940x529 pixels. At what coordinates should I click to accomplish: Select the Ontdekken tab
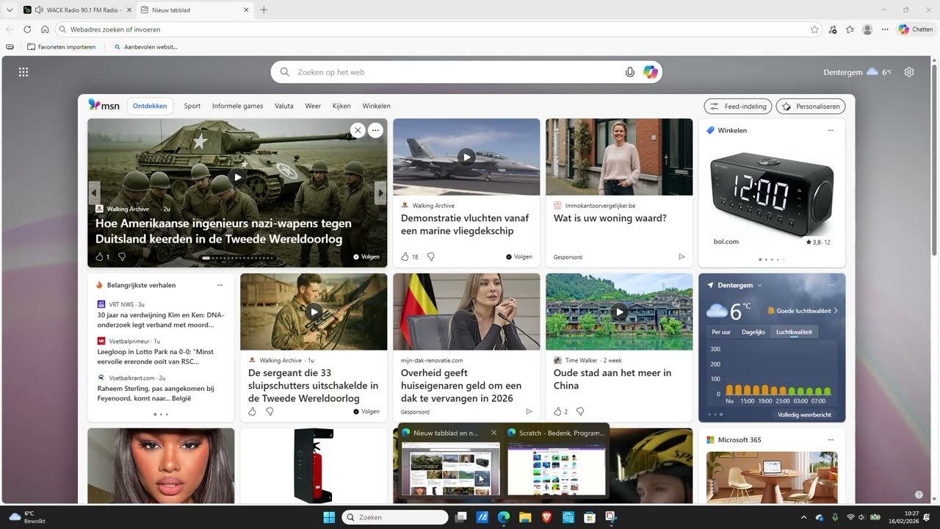(x=150, y=106)
